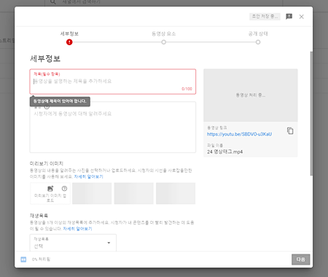Screen dimensions: 328x277
Task: Click the dialog vertical scrollbar
Action: [x=311, y=114]
